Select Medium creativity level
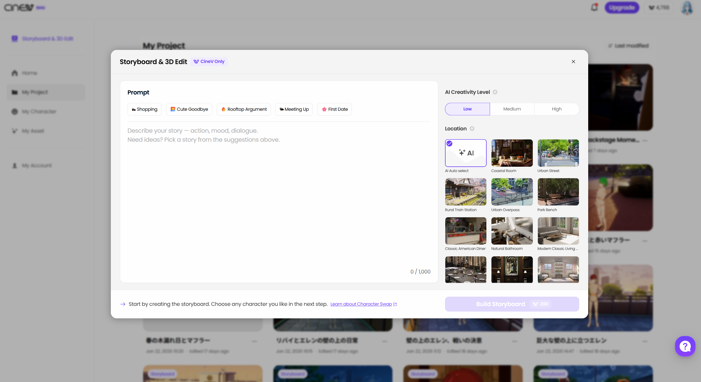 tap(512, 109)
